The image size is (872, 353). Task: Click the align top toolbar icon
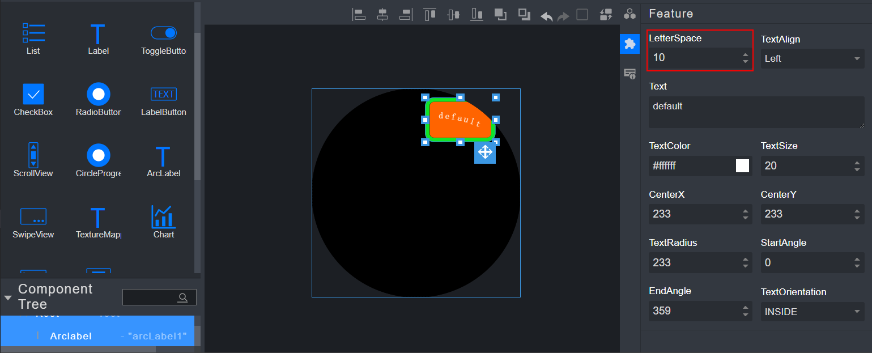430,15
